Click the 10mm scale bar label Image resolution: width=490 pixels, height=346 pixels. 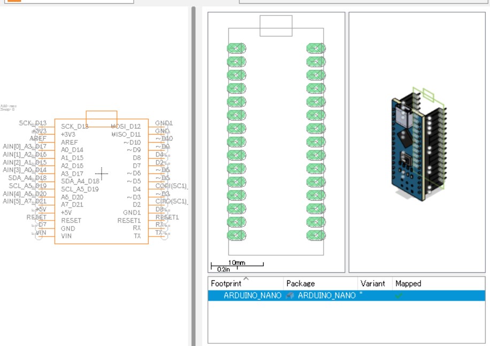[x=236, y=262]
